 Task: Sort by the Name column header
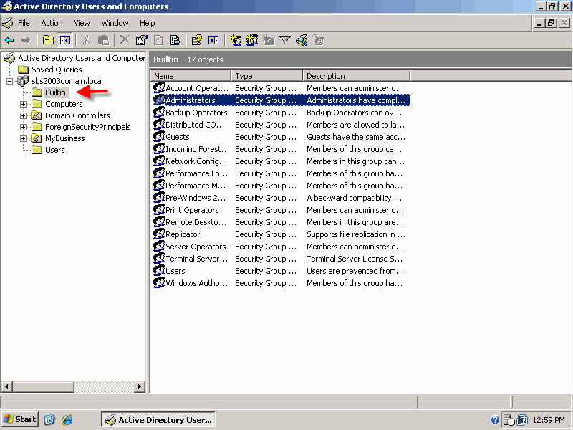[x=191, y=76]
